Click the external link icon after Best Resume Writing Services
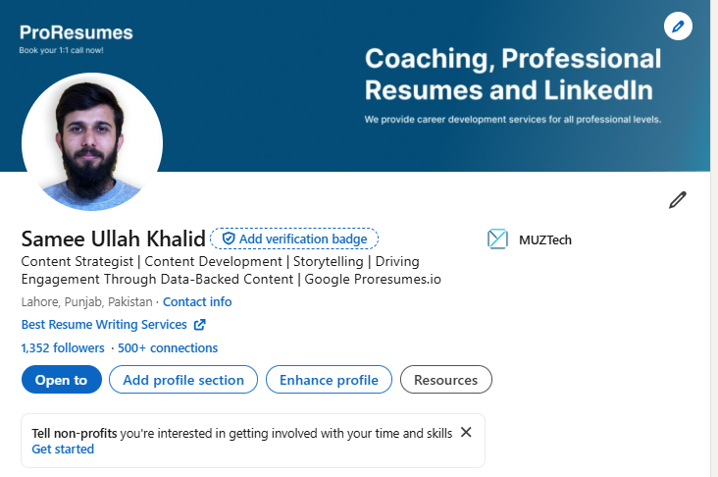Viewport: 718px width, 477px height. (x=200, y=325)
